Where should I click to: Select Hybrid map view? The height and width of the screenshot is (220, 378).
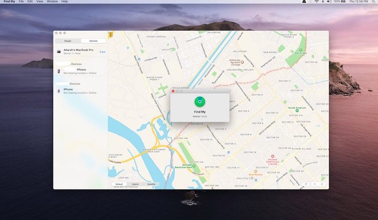click(x=135, y=184)
